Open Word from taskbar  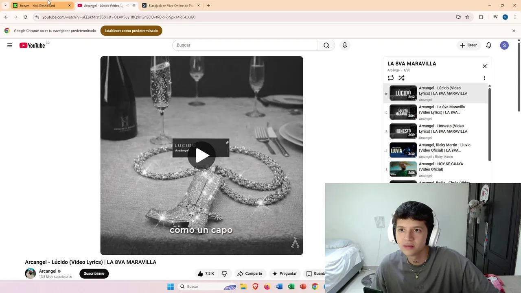[x=279, y=286]
